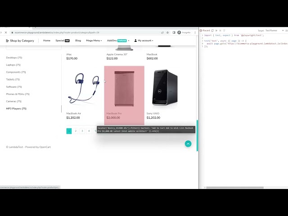Go to the Home nav link
288x216 pixels.
47,40
